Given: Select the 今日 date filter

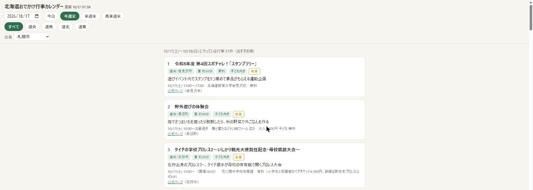Looking at the screenshot, I should (x=51, y=16).
